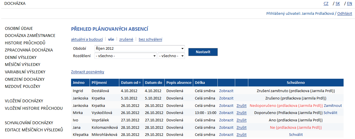This screenshot has width=355, height=139.
Task: Go to Schvalování docházky in sidebar
Action: coord(29,123)
